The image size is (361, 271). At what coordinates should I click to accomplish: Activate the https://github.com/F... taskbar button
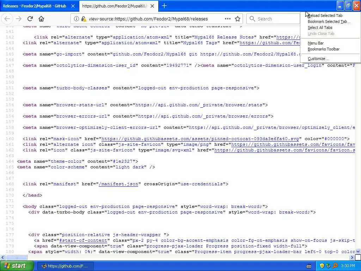point(66,266)
